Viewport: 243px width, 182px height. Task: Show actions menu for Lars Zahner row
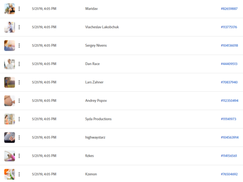tap(19, 83)
